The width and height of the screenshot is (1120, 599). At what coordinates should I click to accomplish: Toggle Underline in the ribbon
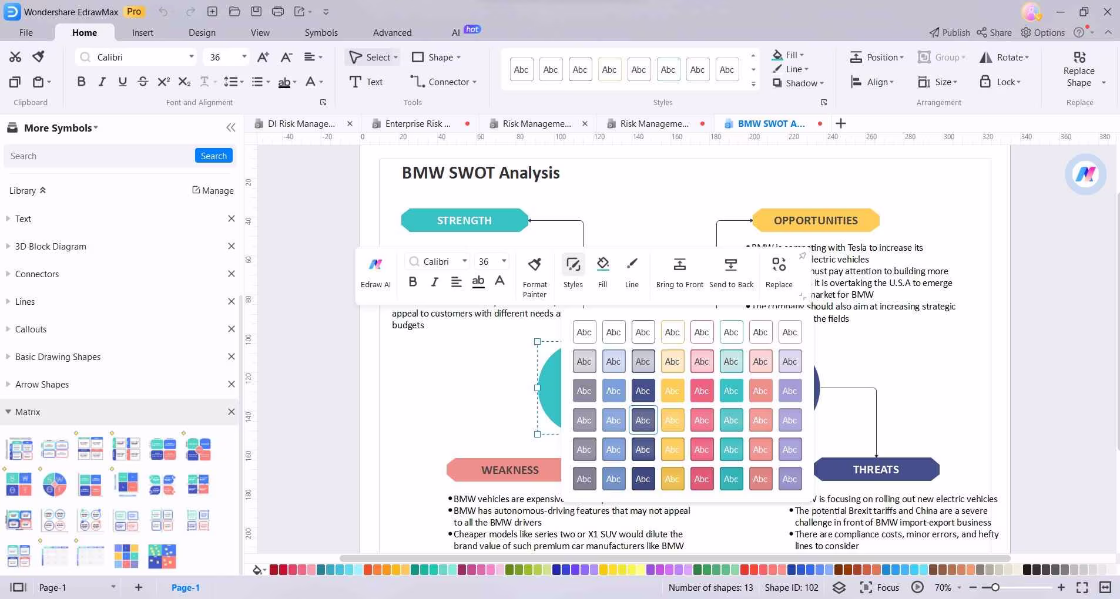(122, 82)
